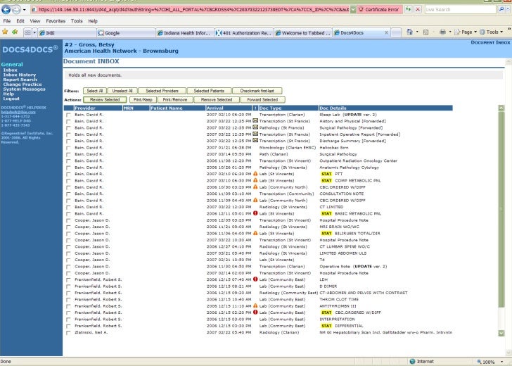
Task: Open the Quick Tabs thumbnail icon
Action: click(x=27, y=32)
